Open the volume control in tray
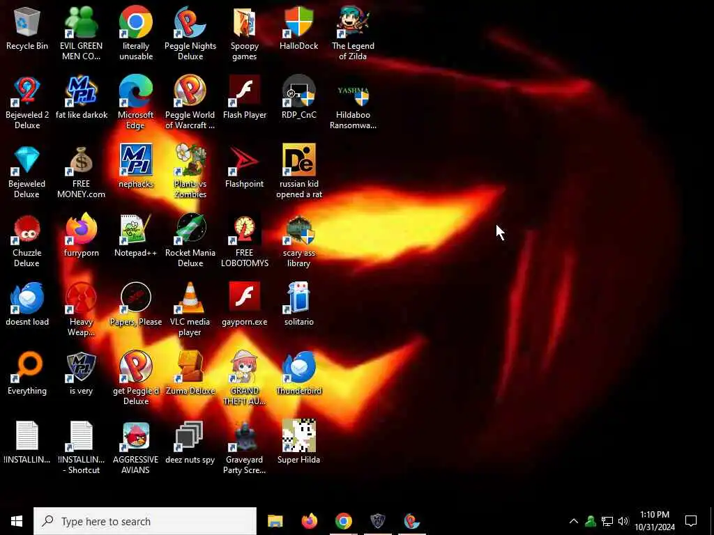 tap(623, 521)
